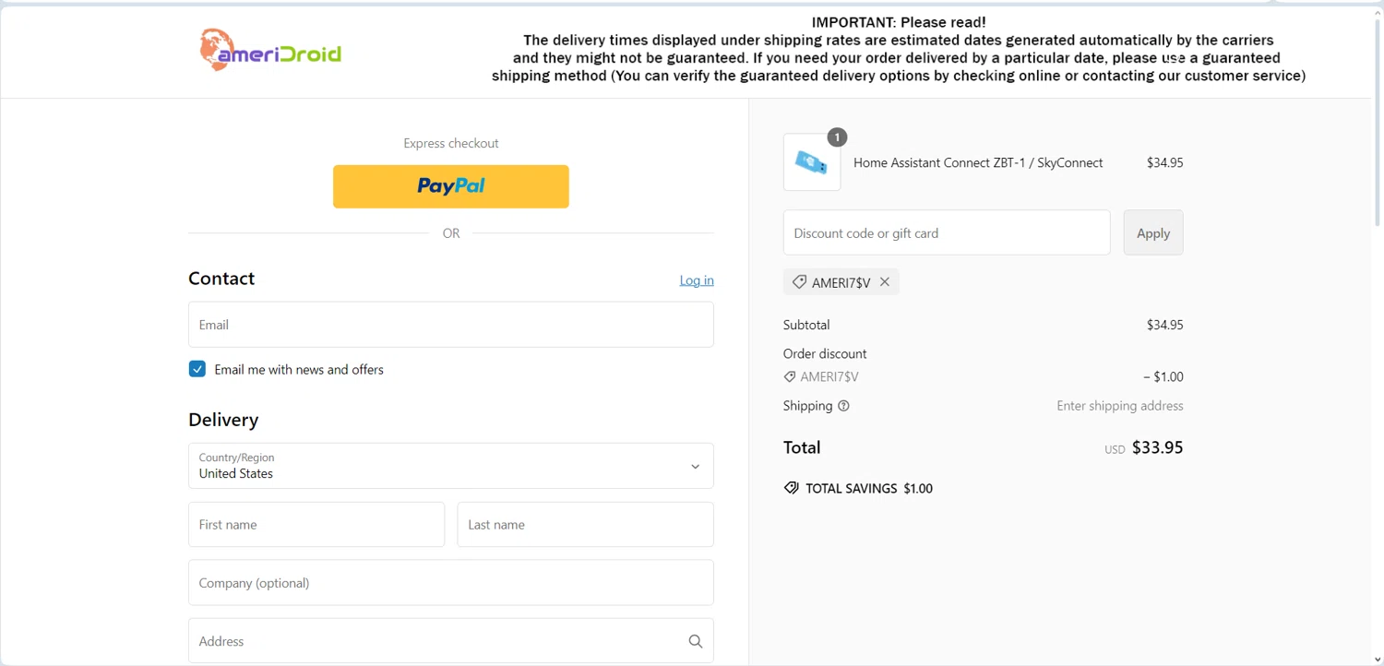
Task: Click the Total Savings tag icon
Action: pyautogui.click(x=792, y=488)
